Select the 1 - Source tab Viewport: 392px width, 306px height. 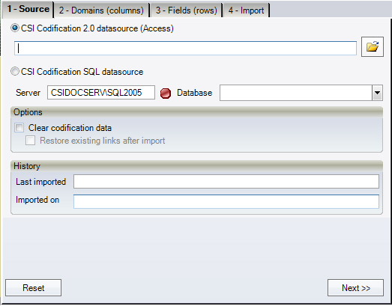(28, 9)
